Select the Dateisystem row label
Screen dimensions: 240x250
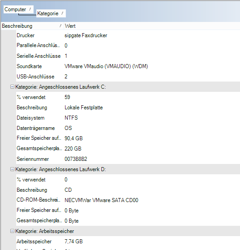coord(31,118)
